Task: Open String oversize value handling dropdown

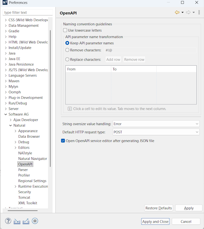Action: click(x=156, y=124)
